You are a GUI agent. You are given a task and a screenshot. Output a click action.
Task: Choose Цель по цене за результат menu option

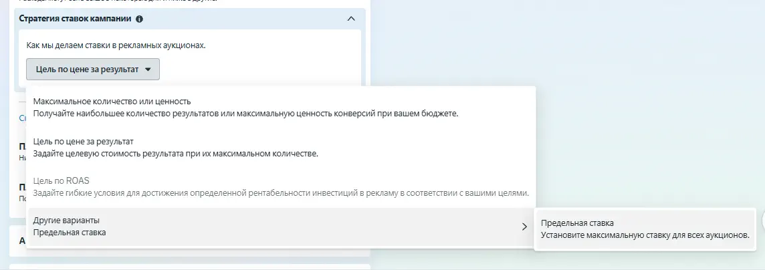(281, 148)
